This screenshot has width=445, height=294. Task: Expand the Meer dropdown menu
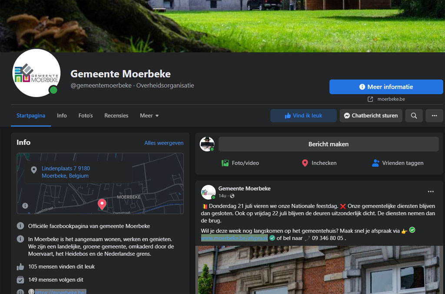coord(149,116)
